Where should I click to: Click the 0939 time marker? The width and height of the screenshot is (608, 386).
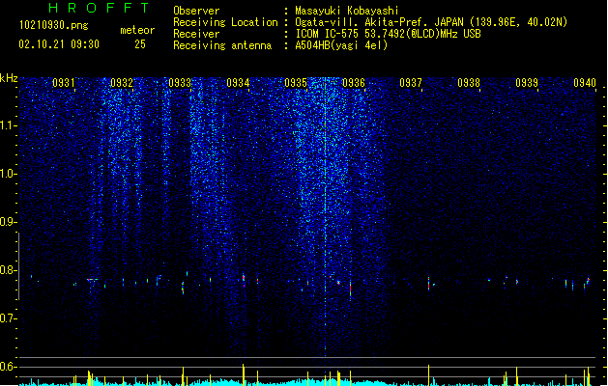tap(527, 83)
